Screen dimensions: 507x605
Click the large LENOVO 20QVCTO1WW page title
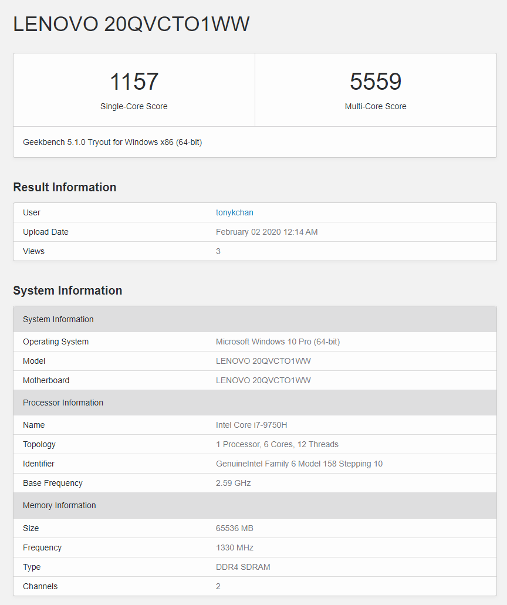click(x=131, y=24)
